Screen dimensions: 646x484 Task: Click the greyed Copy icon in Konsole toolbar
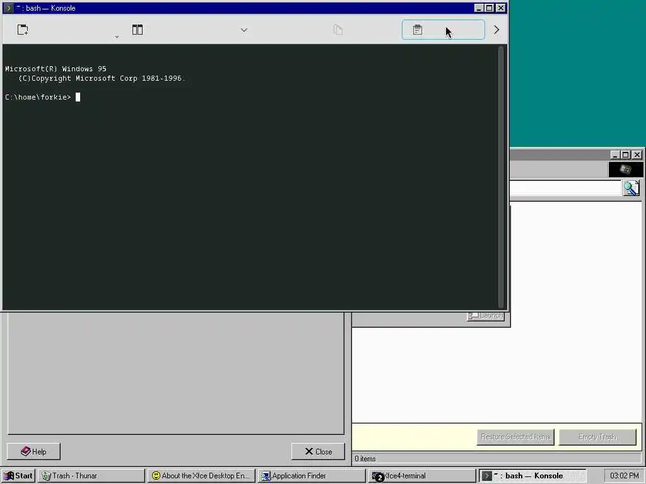338,30
